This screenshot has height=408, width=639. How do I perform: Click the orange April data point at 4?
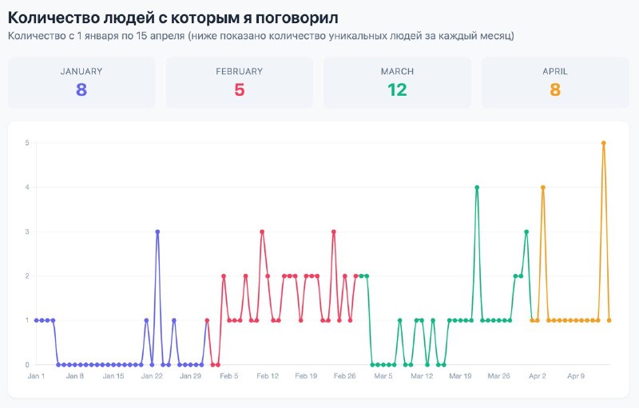[x=543, y=188]
